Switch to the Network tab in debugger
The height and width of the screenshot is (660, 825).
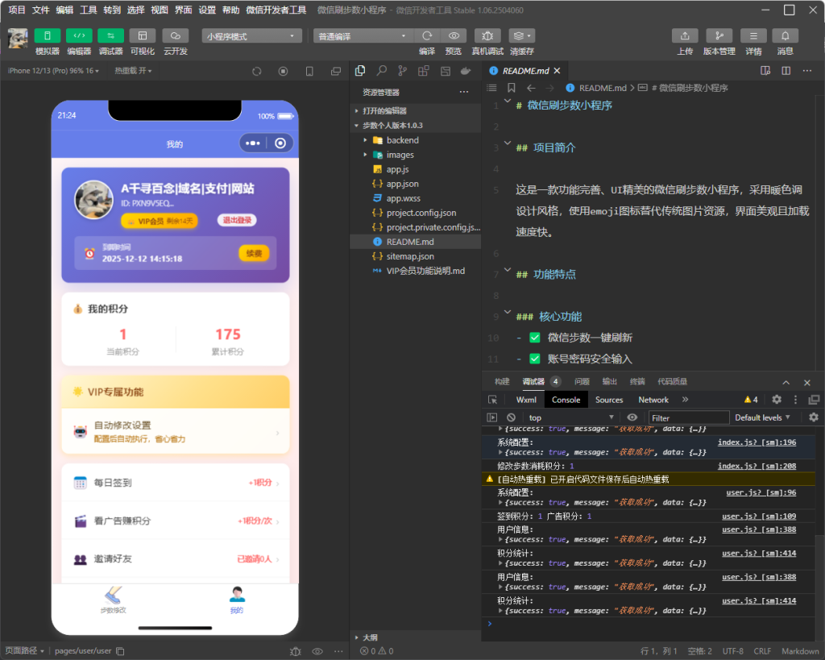coord(653,400)
